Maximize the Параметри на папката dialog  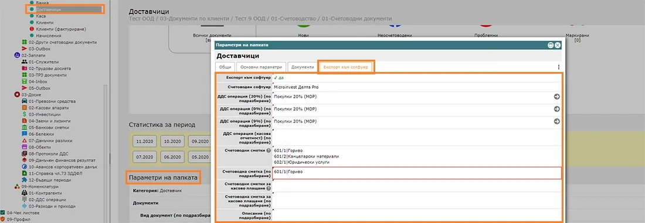[551, 45]
